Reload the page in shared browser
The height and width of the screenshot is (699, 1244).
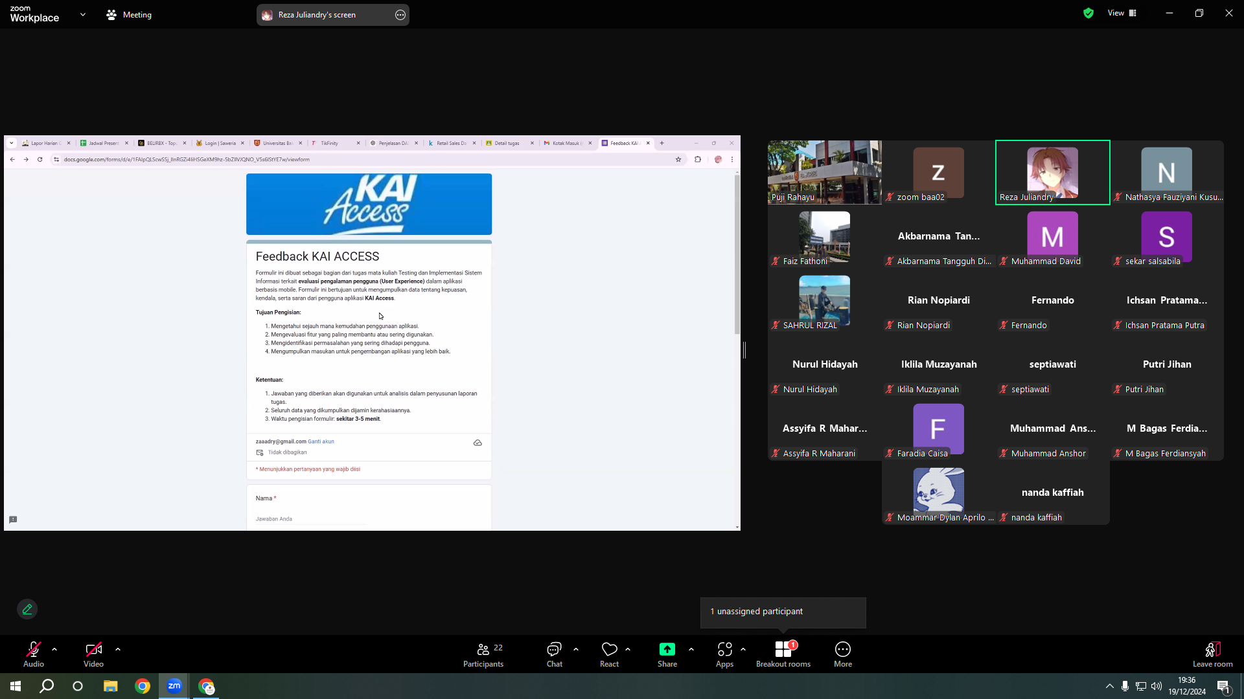(40, 159)
